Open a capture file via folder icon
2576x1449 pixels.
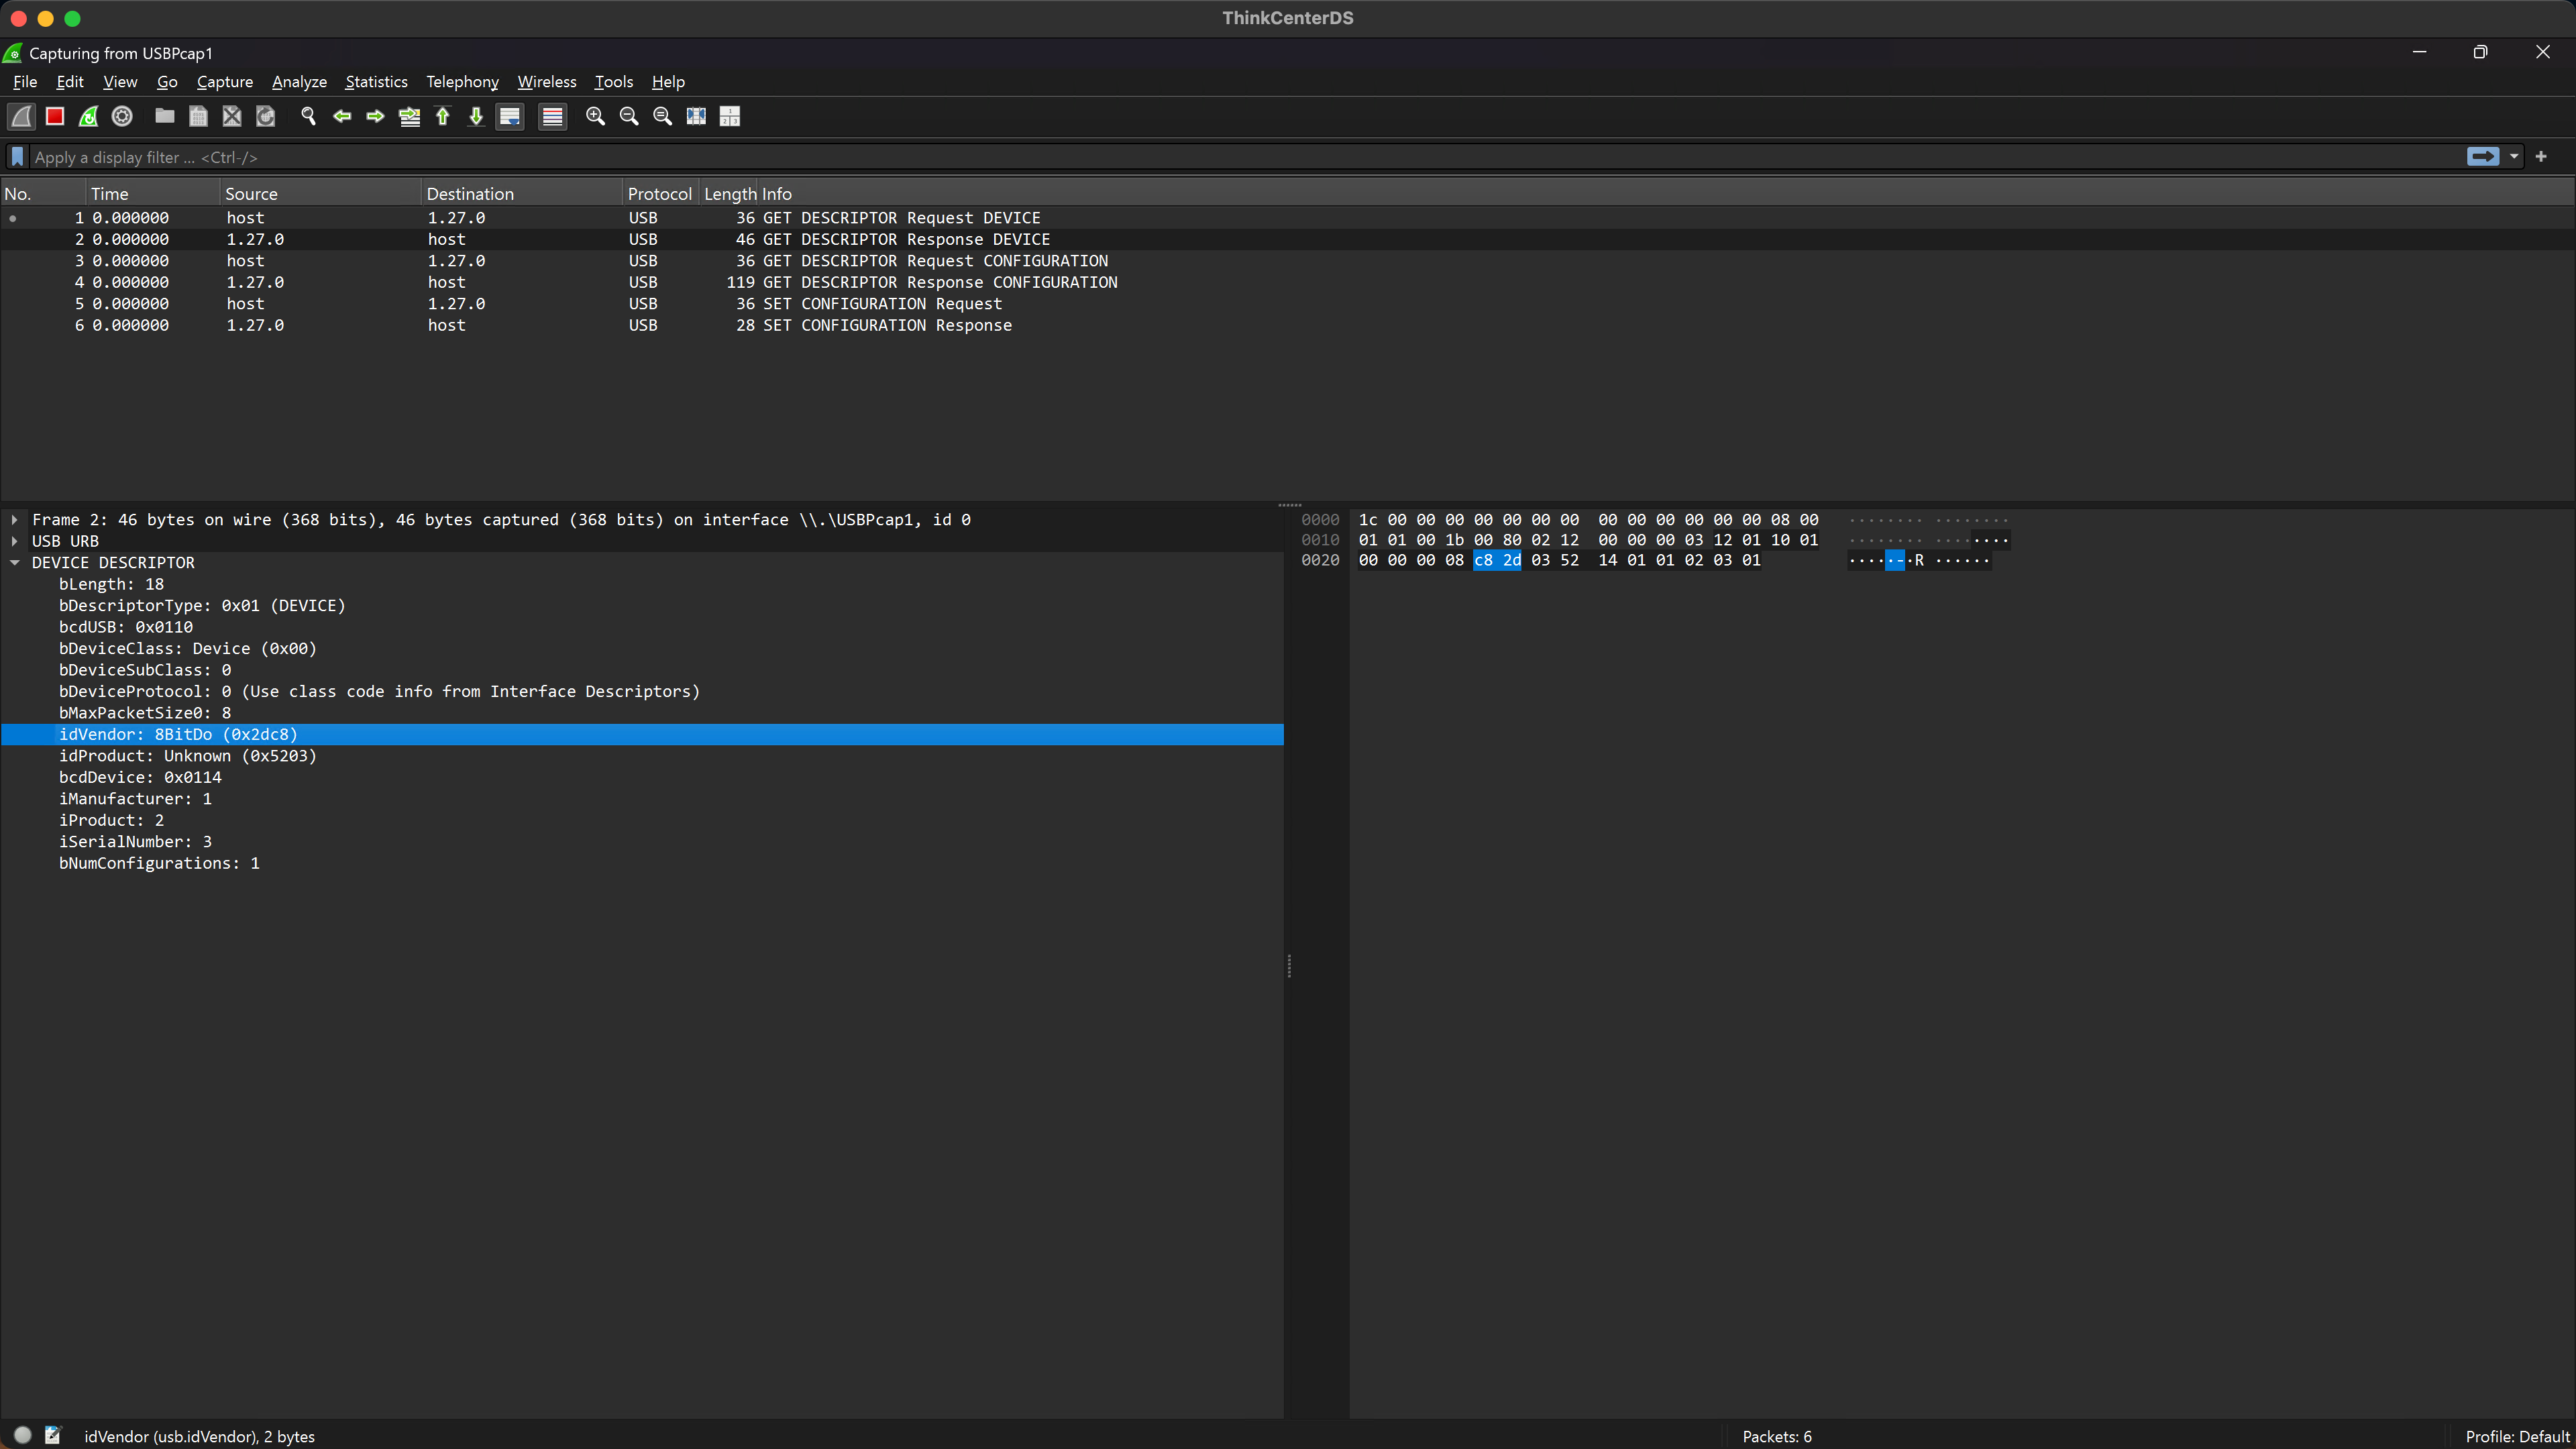[165, 116]
